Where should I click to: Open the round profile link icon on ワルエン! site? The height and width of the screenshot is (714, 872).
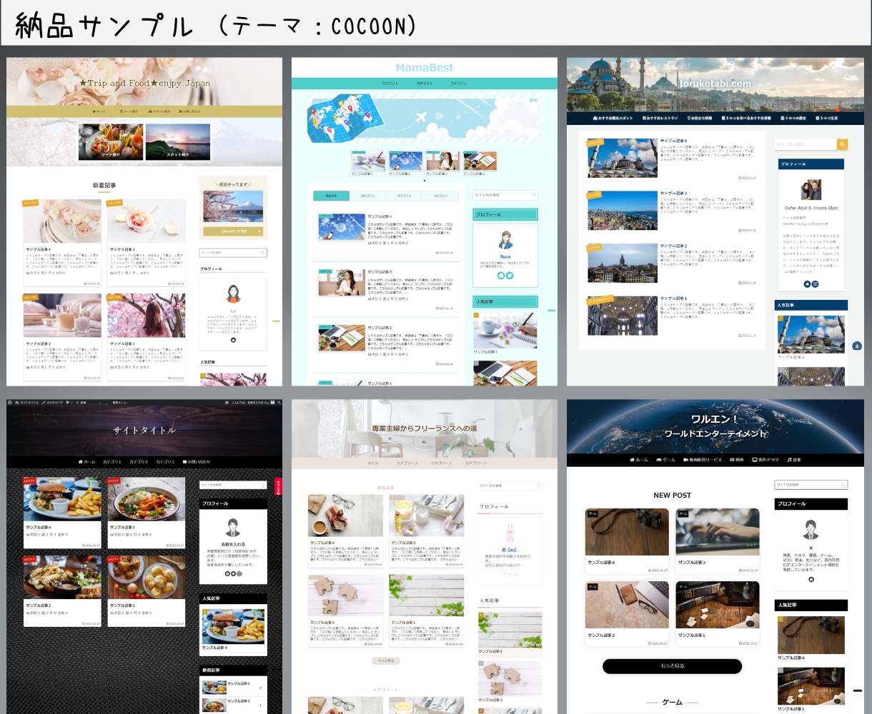click(x=811, y=579)
